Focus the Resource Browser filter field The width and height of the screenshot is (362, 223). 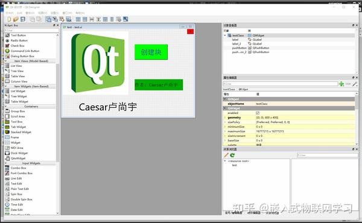point(327,155)
